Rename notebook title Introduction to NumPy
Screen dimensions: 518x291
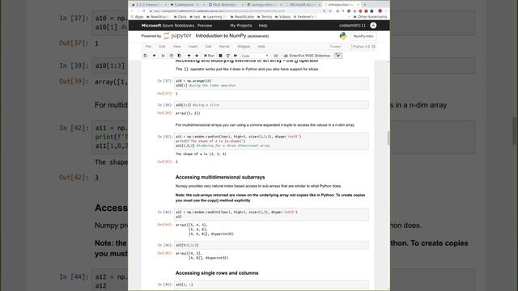221,36
